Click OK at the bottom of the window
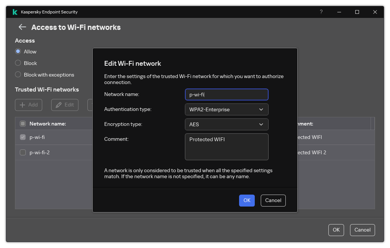 point(336,230)
